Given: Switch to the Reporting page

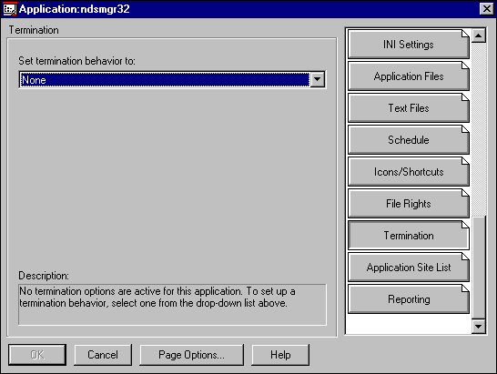Looking at the screenshot, I should point(408,299).
